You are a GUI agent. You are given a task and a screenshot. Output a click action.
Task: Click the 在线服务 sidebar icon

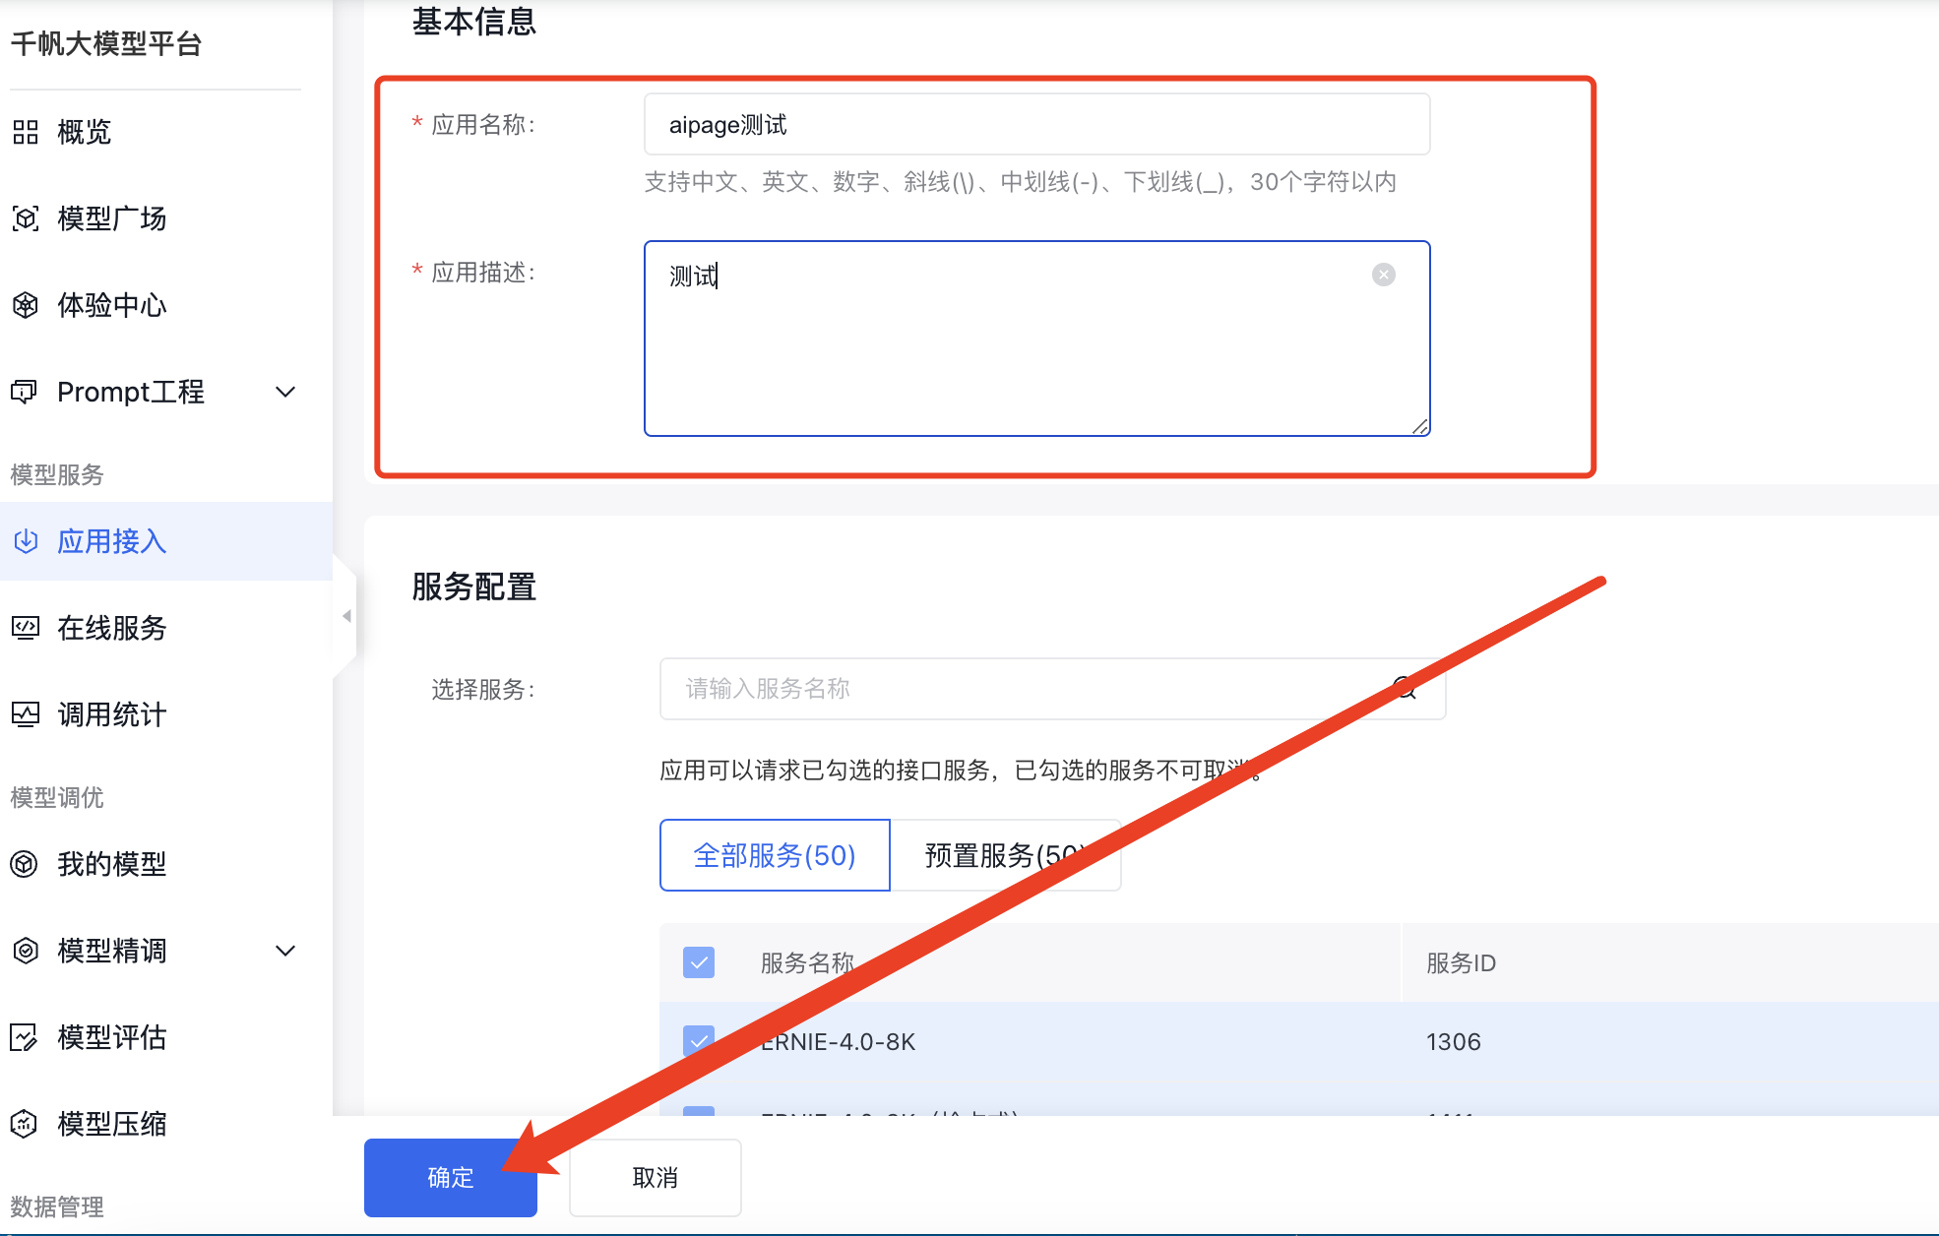(26, 628)
